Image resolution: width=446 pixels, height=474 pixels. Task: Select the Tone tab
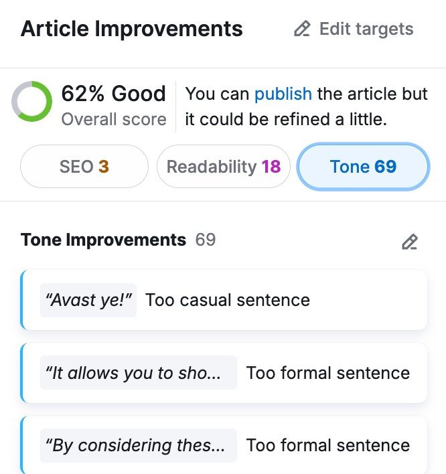coord(363,166)
